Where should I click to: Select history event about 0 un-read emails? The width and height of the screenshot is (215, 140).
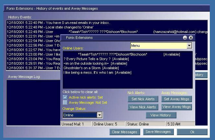click(107, 23)
